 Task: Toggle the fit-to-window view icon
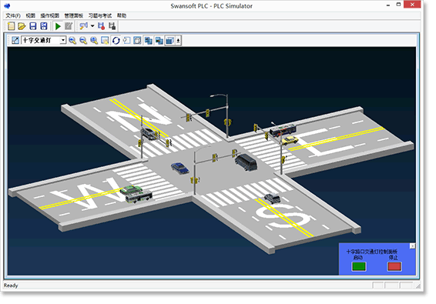point(137,41)
